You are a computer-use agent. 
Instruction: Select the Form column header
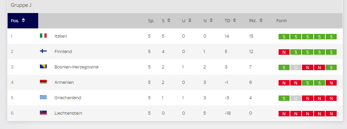pos(282,21)
